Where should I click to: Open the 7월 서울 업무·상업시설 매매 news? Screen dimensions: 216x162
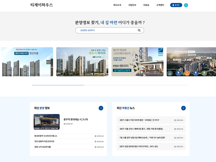[142, 138]
